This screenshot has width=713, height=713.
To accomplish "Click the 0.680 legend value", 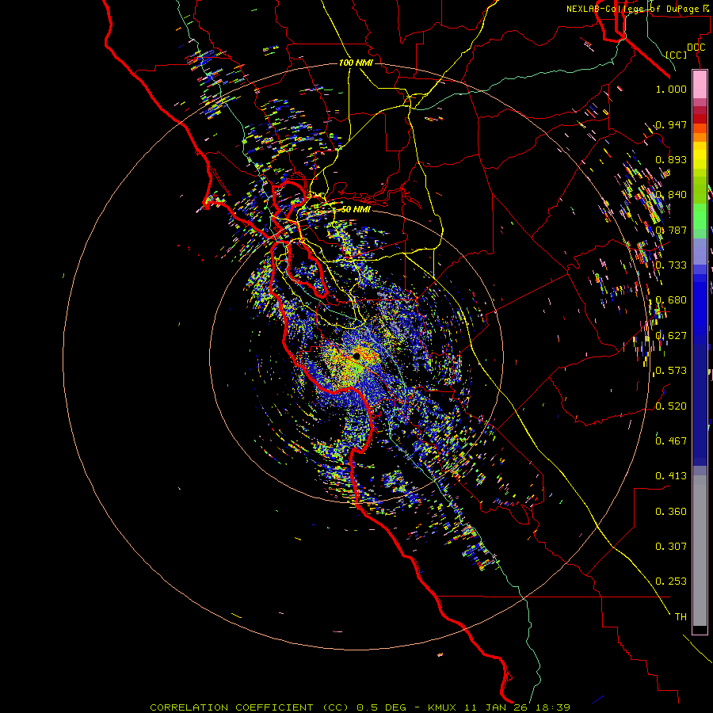I will (671, 300).
